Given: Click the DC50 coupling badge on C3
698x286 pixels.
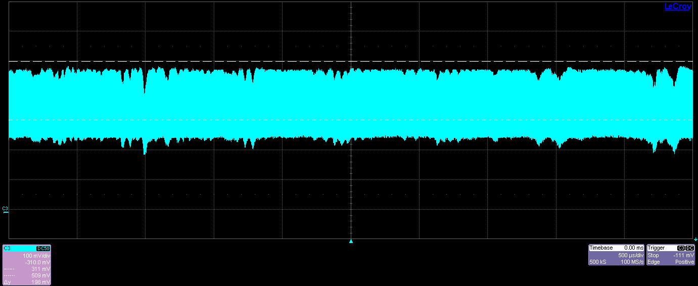Looking at the screenshot, I should coord(43,249).
